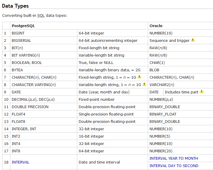Click the NUMBER(p,s) Oracle cell

pyautogui.click(x=180, y=99)
